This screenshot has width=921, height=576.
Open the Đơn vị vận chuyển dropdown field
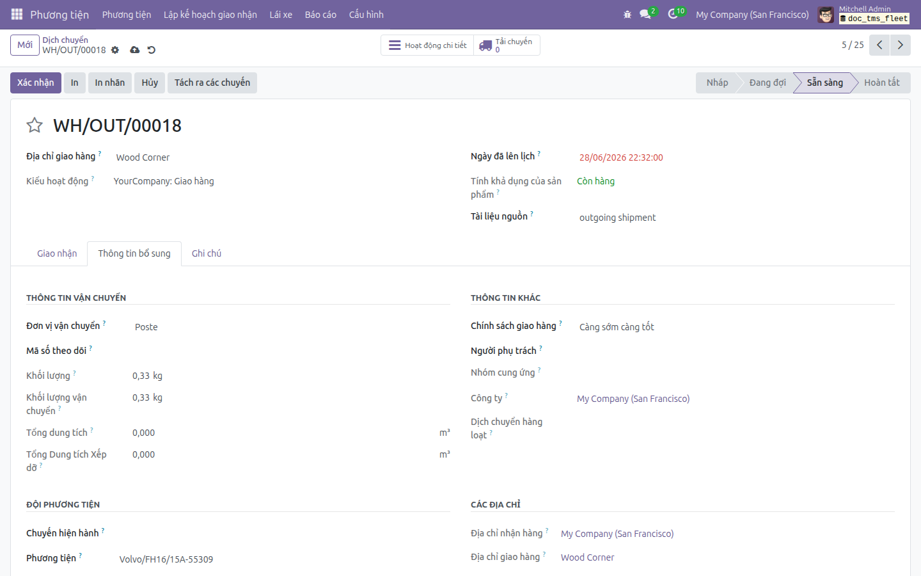click(291, 327)
